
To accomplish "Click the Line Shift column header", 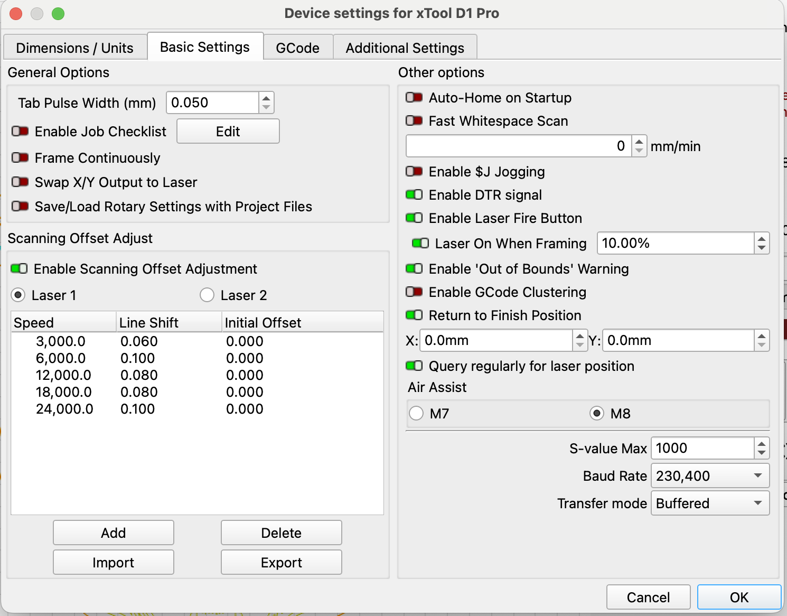I will pos(169,322).
